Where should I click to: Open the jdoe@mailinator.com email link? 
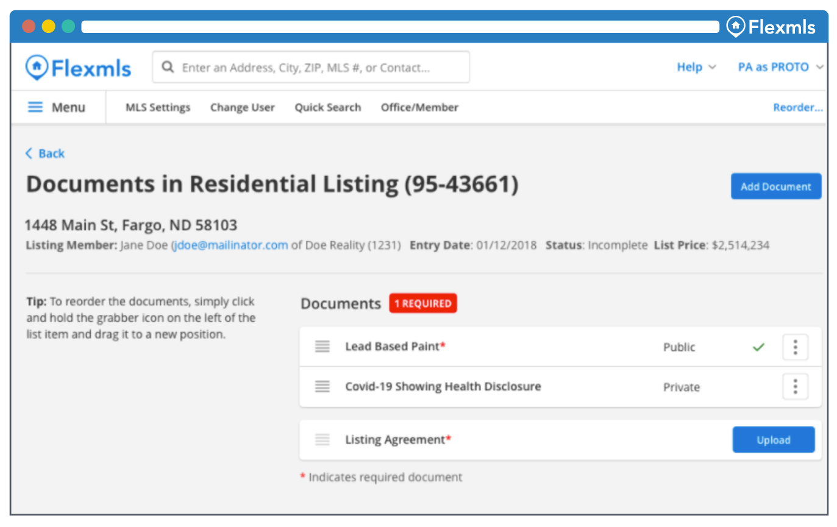click(x=231, y=246)
